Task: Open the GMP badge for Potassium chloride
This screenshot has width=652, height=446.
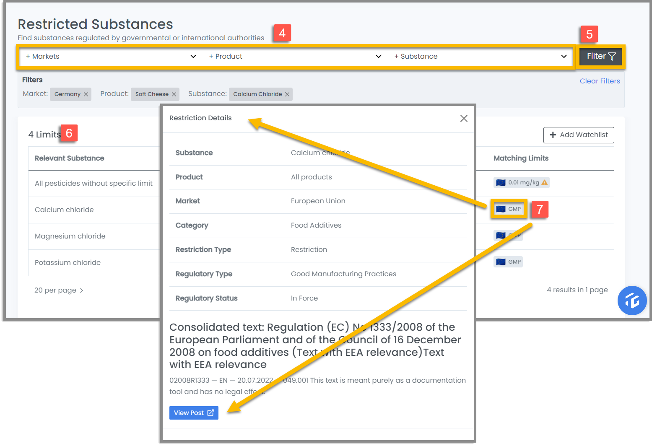Action: click(508, 262)
